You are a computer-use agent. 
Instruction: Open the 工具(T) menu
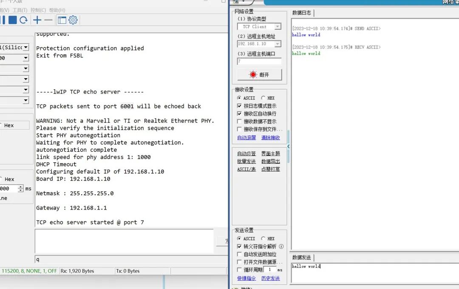pos(20,10)
